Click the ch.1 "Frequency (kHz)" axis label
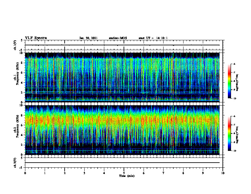 (x=17, y=74)
